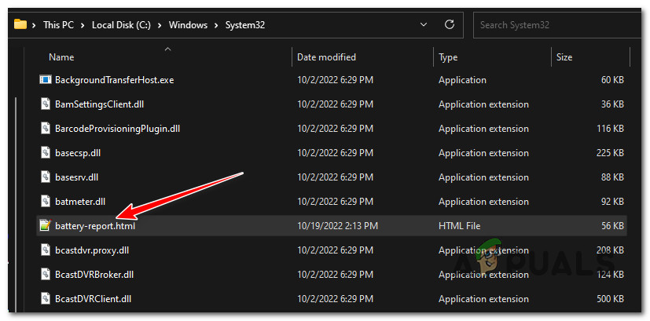Select the file name basesrv.dll

pos(77,177)
